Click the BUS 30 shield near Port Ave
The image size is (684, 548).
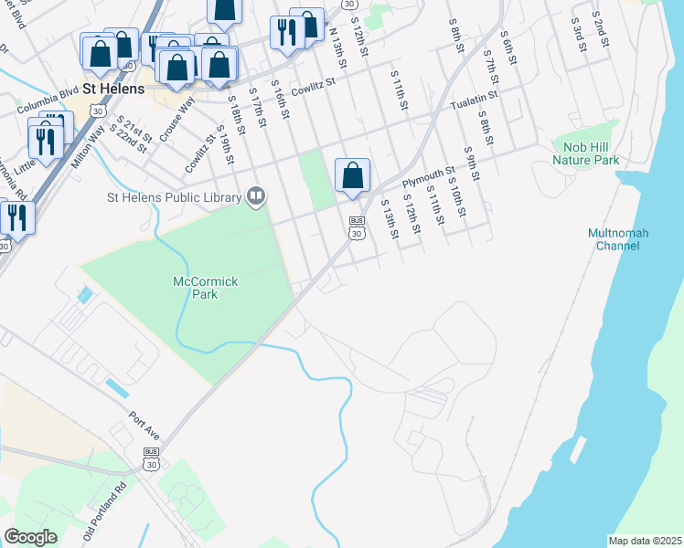coord(151,460)
